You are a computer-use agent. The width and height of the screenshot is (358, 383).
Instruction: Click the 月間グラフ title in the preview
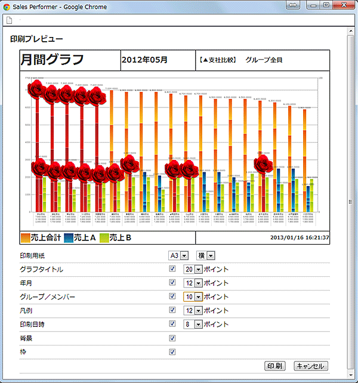(x=51, y=60)
